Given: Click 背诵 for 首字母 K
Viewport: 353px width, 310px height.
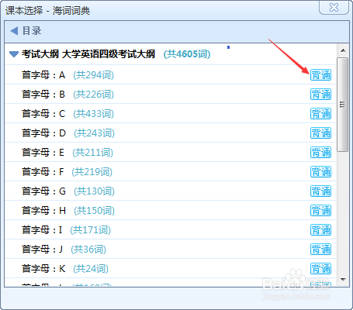Looking at the screenshot, I should tap(320, 269).
